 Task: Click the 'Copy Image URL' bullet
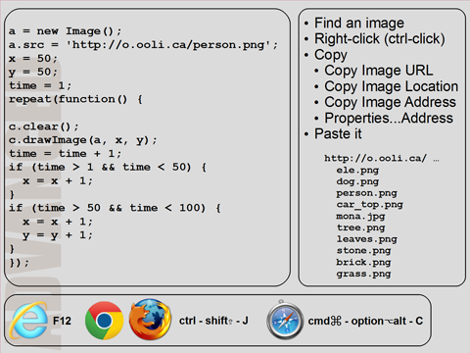(x=379, y=71)
